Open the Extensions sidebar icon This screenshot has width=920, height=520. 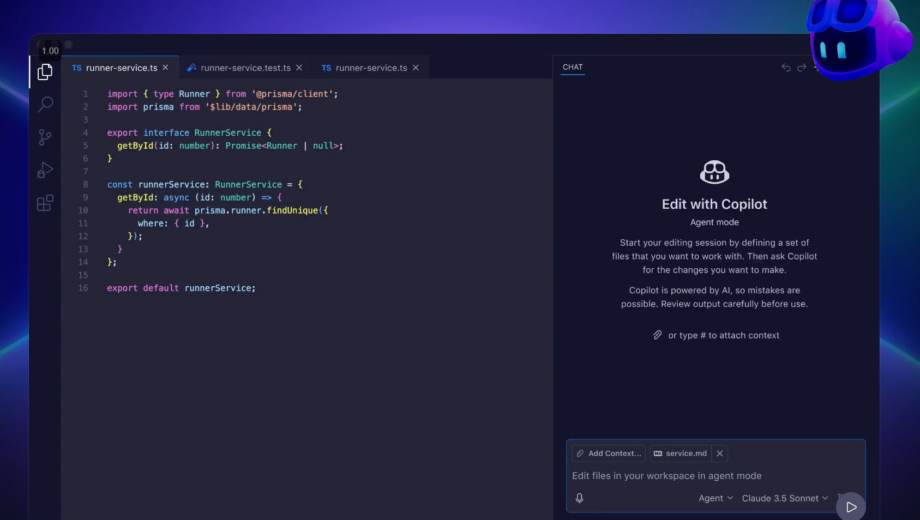[45, 203]
